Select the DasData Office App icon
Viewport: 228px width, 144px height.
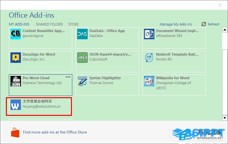pyautogui.click(x=82, y=34)
